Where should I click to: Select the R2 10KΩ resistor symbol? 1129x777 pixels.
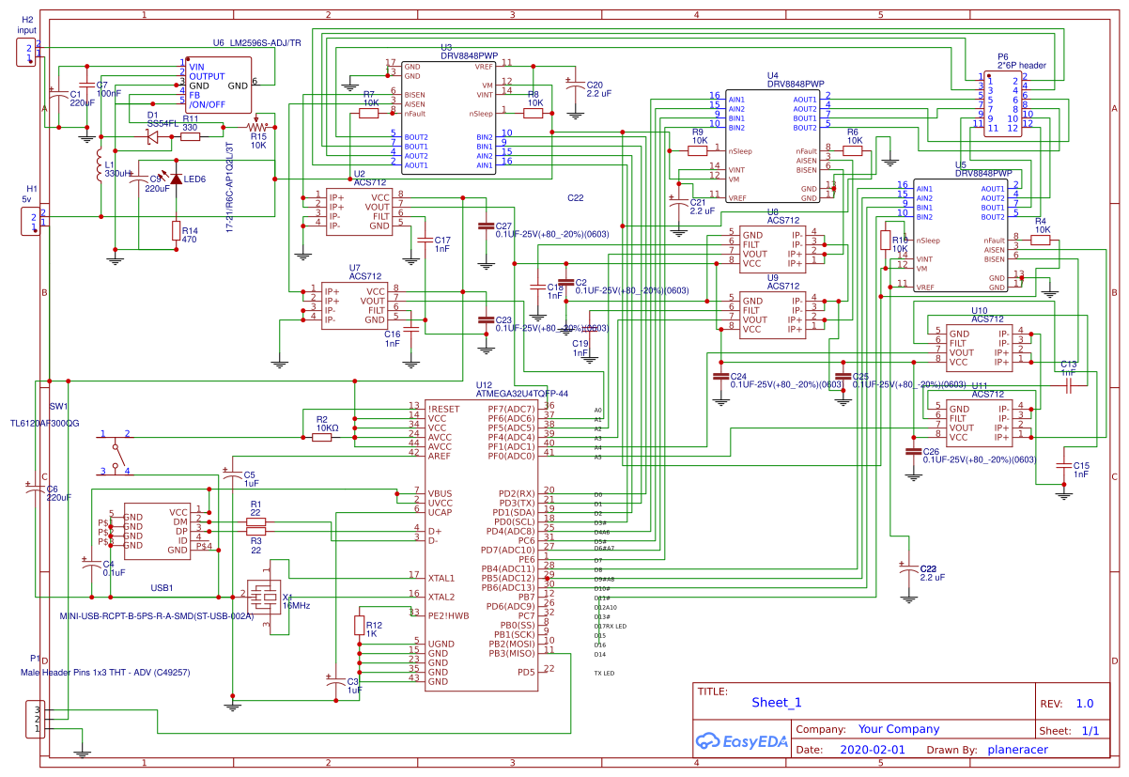[321, 437]
